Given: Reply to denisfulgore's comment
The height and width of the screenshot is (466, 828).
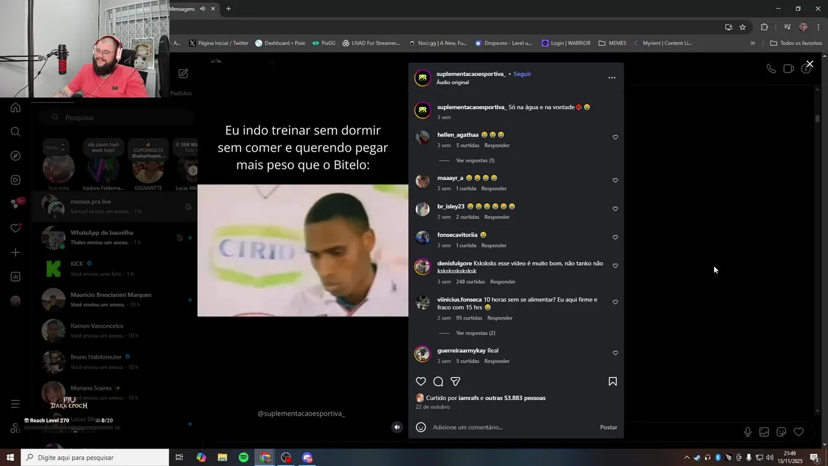Looking at the screenshot, I should (x=503, y=282).
